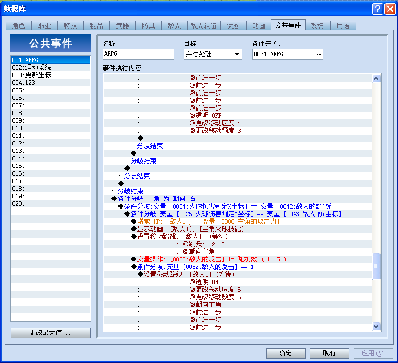Image resolution: width=398 pixels, height=363 pixels.
Task: Select common event 002:运动系统
Action: [x=51, y=68]
